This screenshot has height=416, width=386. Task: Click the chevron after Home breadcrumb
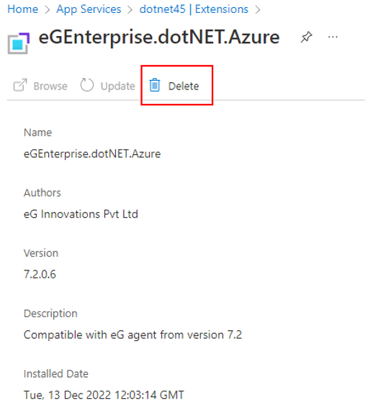tap(47, 10)
